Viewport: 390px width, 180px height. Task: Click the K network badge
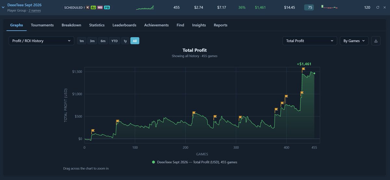click(x=88, y=7)
